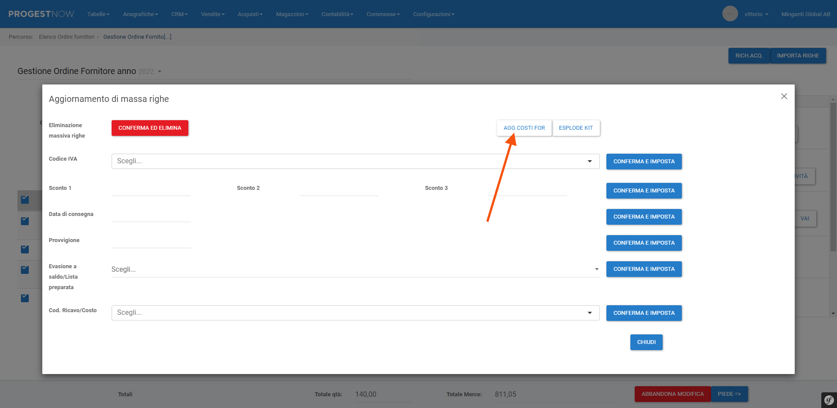This screenshot has height=408, width=837.
Task: Toggle the first row checkbox
Action: [25, 200]
